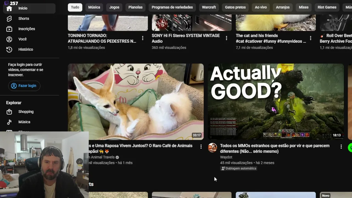Open The cat and his friends title

[271, 38]
